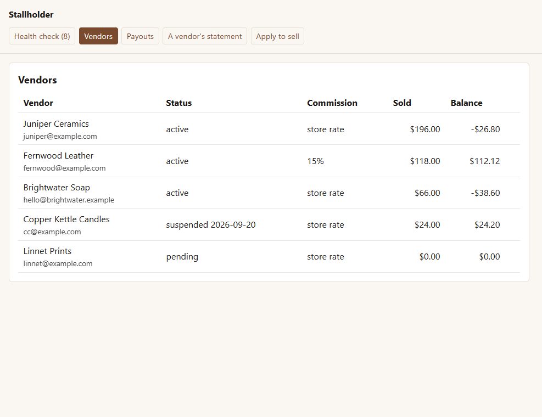542x417 pixels.
Task: Click the $118.00 sold amount
Action: point(425,161)
